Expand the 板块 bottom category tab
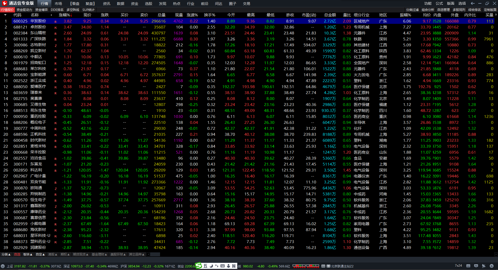Image resolution: width=498 pixels, height=270 pixels. click(x=28, y=254)
